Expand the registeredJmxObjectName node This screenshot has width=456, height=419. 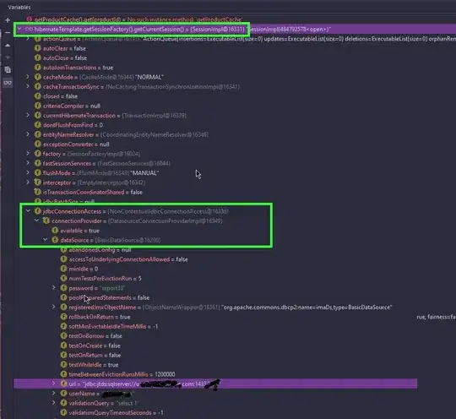[54, 307]
